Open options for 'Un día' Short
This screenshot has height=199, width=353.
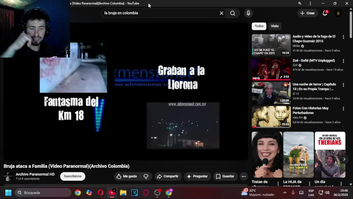click(x=341, y=184)
